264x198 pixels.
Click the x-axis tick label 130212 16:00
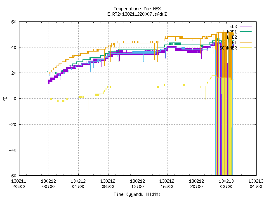click(x=167, y=184)
